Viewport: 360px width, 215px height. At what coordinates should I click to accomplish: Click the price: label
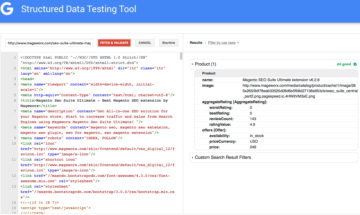click(x=214, y=147)
